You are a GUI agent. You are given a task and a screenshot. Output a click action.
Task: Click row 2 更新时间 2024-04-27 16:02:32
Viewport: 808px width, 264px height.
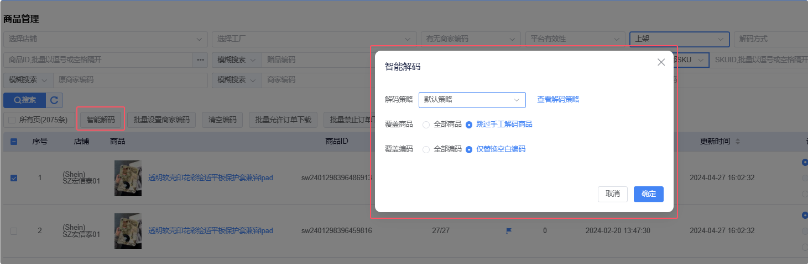coord(722,231)
